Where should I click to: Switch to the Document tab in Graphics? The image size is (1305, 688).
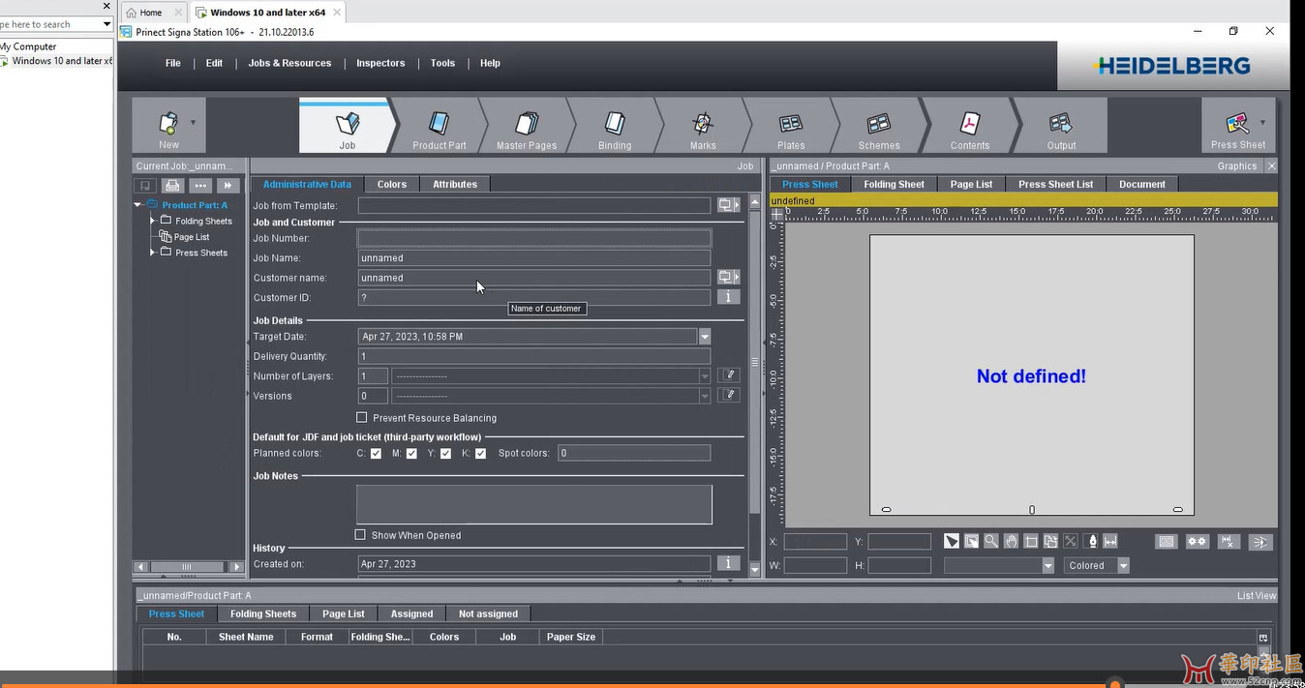click(1142, 184)
